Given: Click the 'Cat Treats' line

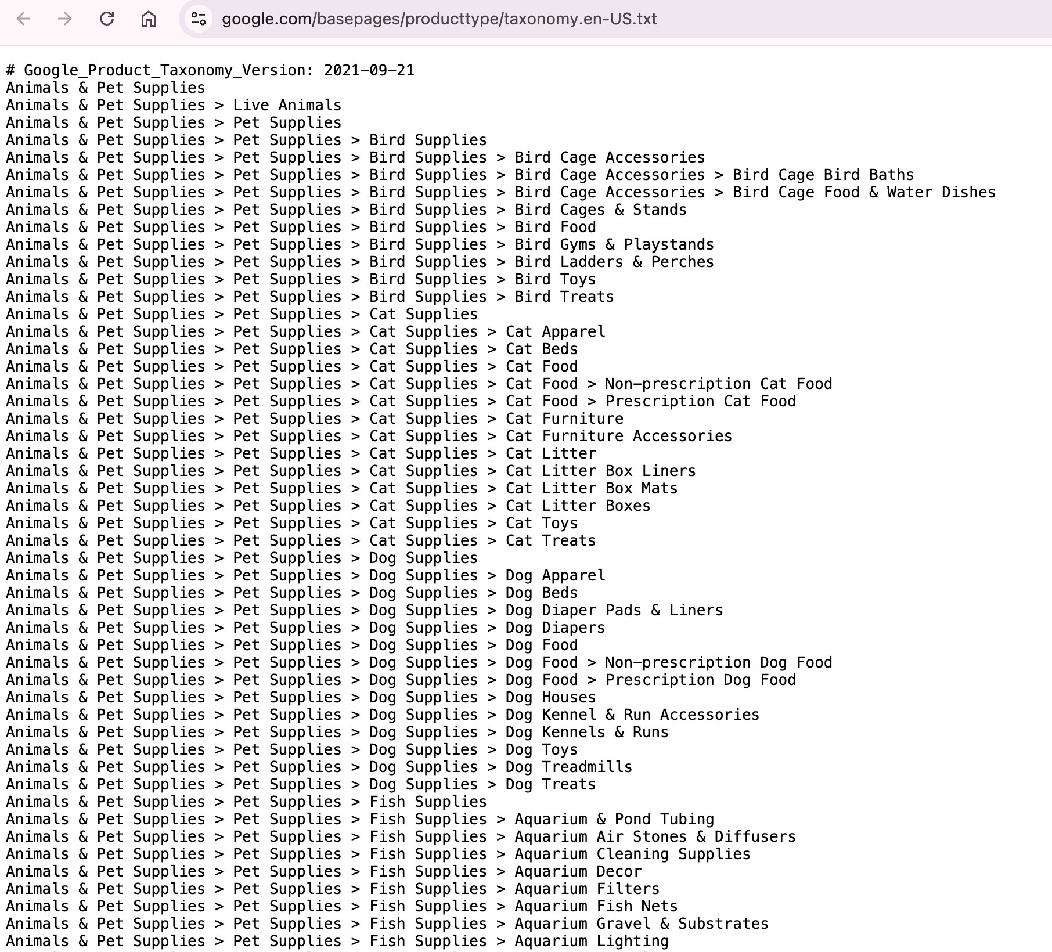Looking at the screenshot, I should pos(301,540).
